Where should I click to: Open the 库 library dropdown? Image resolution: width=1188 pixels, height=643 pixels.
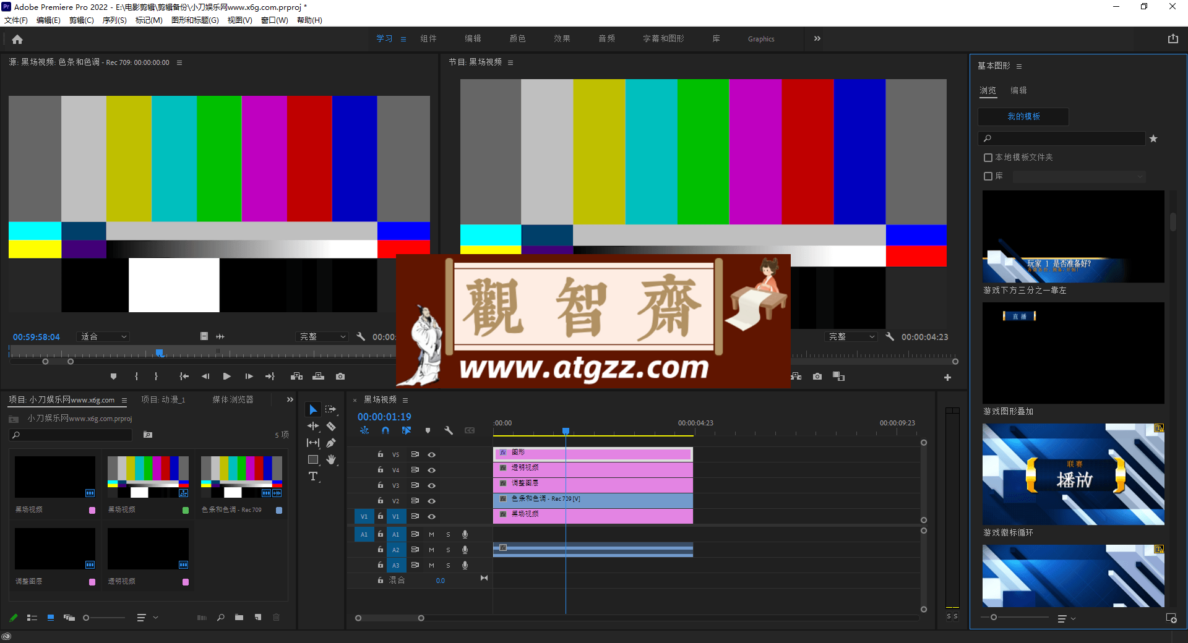[1079, 177]
